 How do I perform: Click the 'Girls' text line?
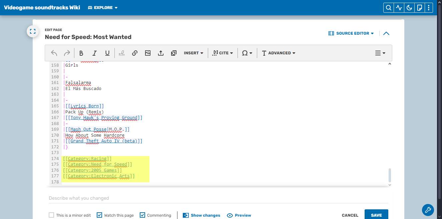click(72, 65)
